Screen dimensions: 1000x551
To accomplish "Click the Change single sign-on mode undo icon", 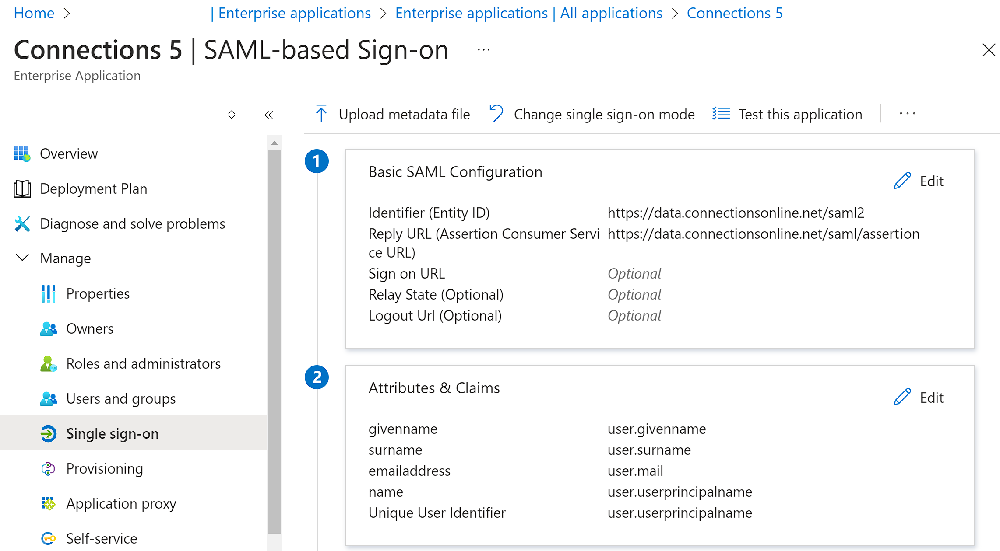I will (x=496, y=114).
